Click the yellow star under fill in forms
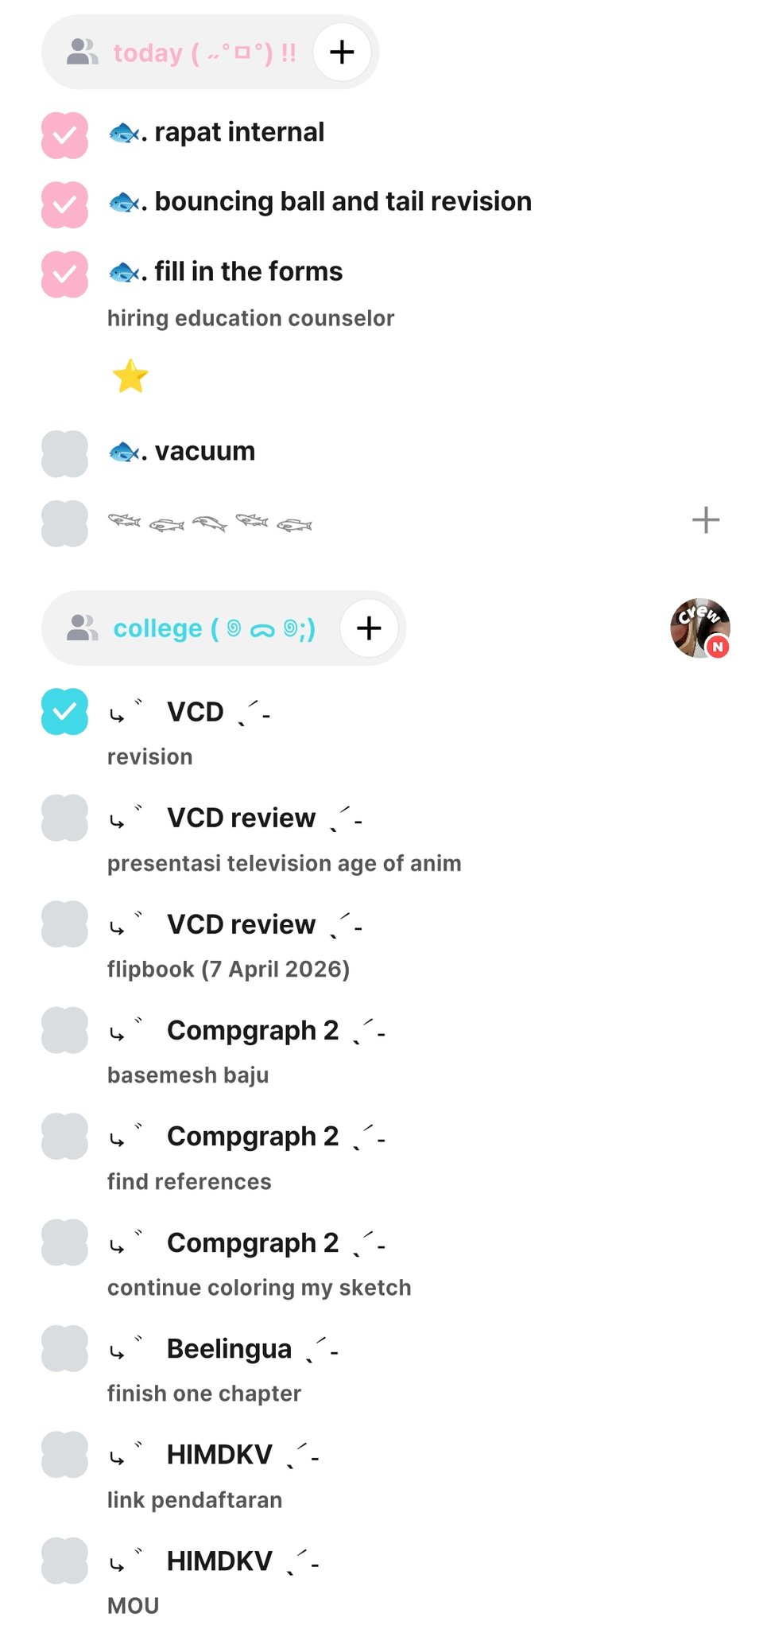 pos(130,376)
